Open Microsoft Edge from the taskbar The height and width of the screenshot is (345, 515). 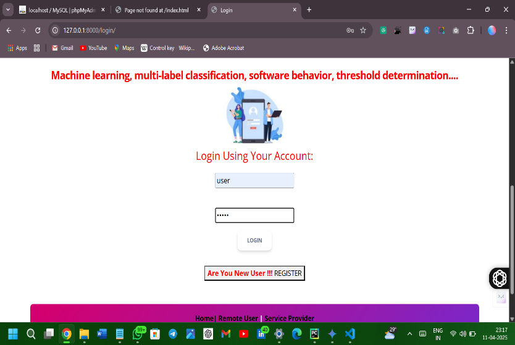tap(297, 334)
